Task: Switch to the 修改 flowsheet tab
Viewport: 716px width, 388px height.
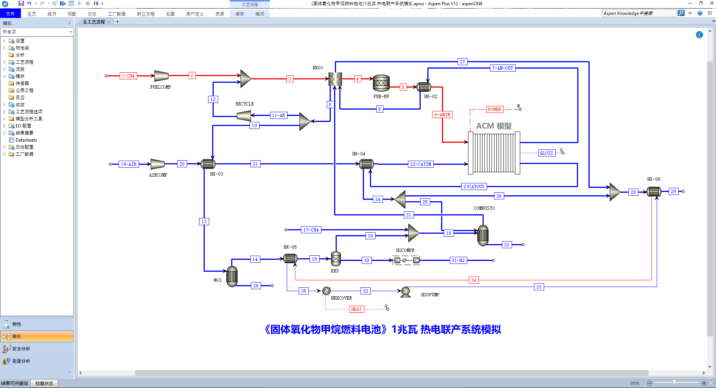Action: click(x=240, y=14)
